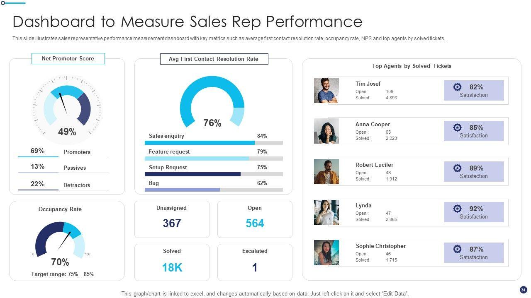The height and width of the screenshot is (298, 531).
Task: Click the Solved 18K tile
Action: point(172,262)
